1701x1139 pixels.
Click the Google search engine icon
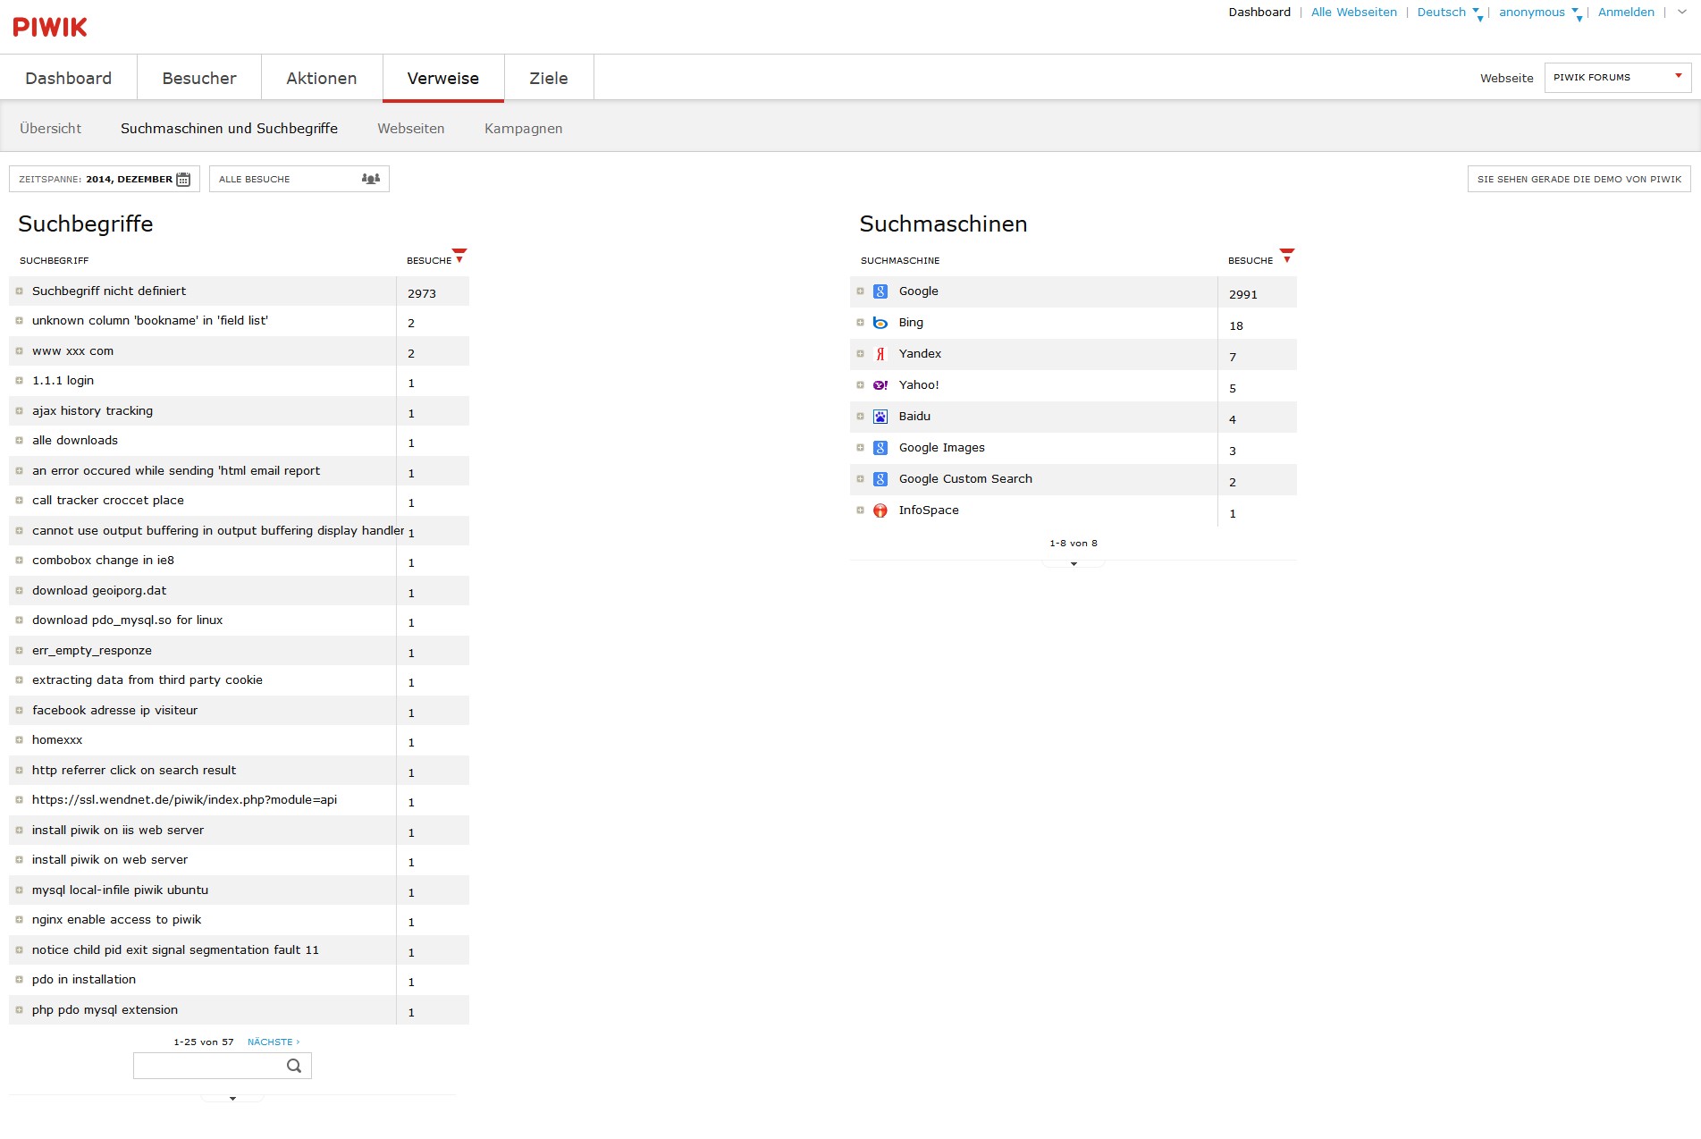pyautogui.click(x=880, y=291)
